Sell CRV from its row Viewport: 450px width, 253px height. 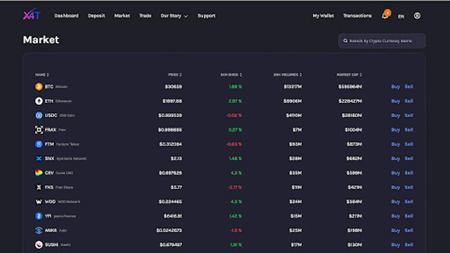[x=409, y=173]
